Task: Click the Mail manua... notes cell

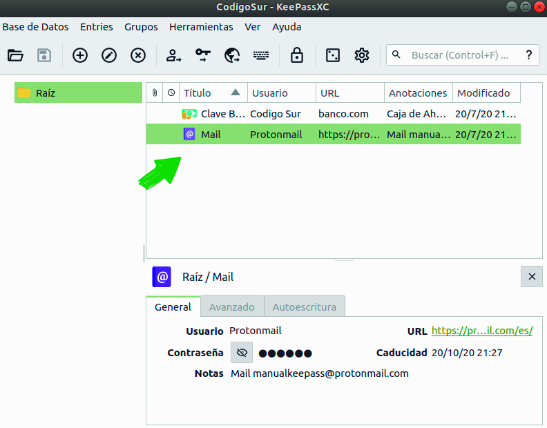Action: pos(419,135)
